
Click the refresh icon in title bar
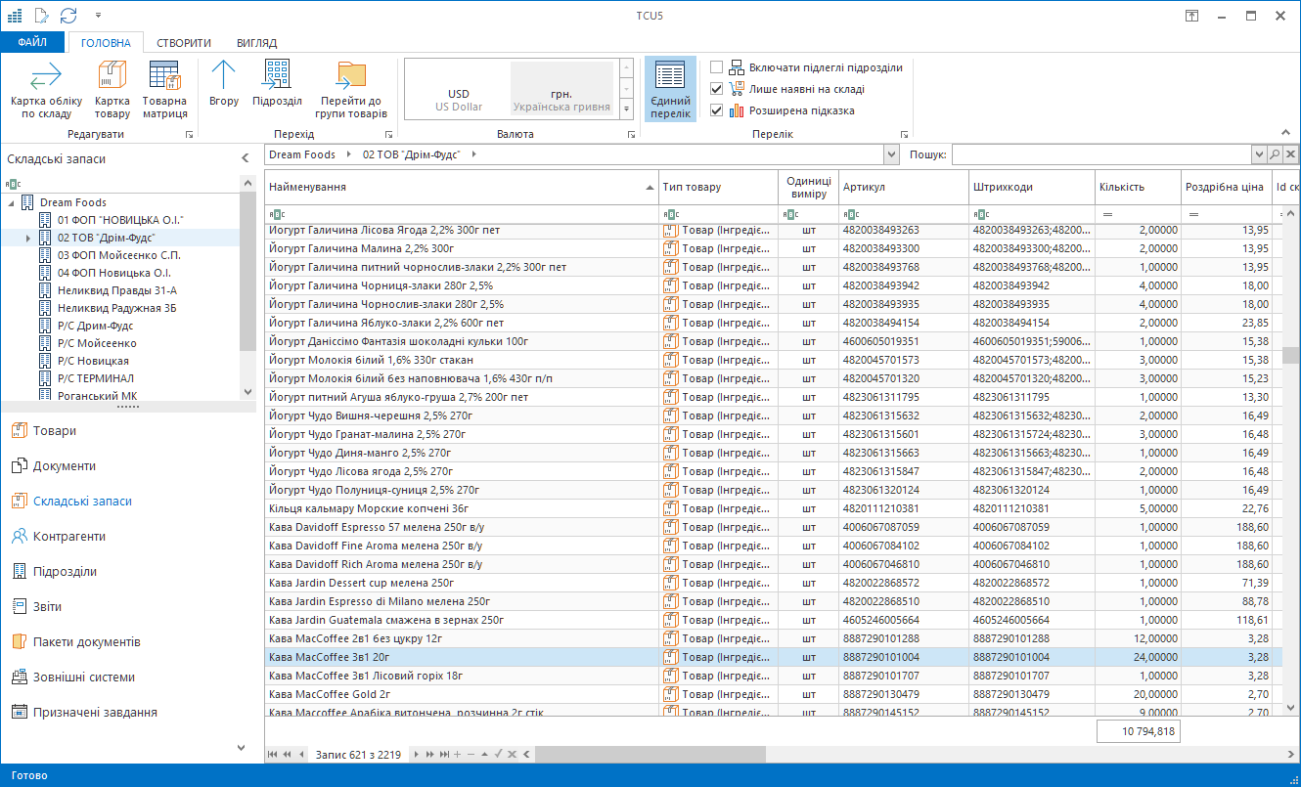point(67,15)
